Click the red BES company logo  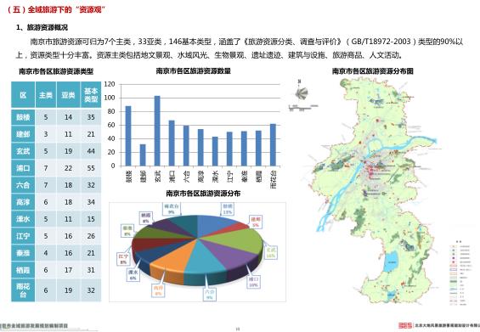(x=404, y=325)
